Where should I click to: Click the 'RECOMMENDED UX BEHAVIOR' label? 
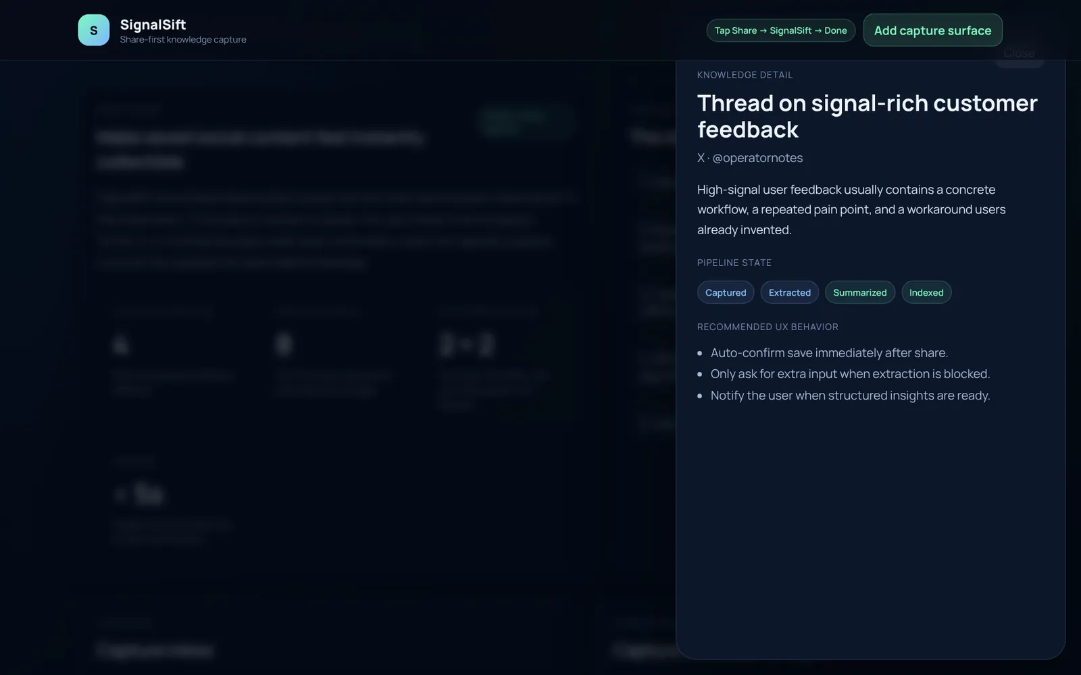point(768,327)
